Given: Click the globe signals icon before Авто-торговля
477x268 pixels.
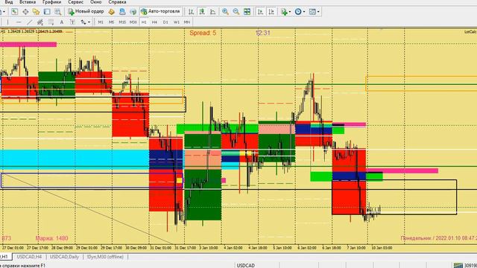Looking at the screenshot, I should pos(133,12).
